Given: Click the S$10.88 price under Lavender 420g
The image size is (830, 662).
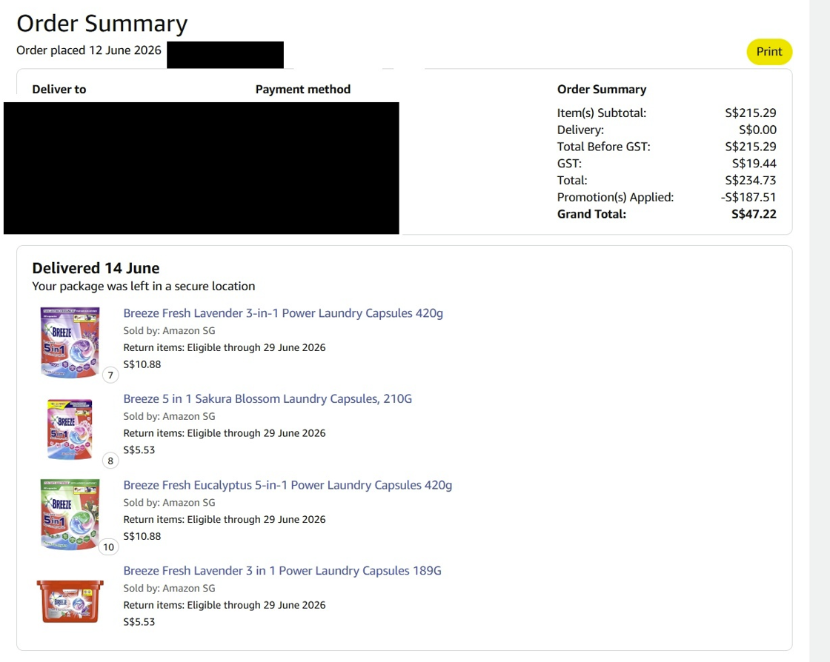Looking at the screenshot, I should [x=142, y=364].
